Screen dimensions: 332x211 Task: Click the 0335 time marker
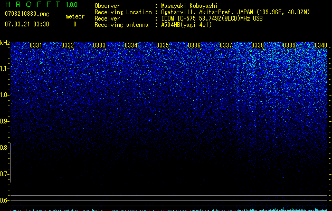163,45
